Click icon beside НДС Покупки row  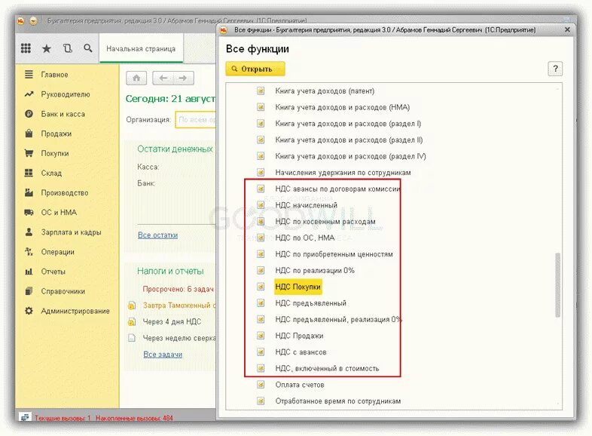click(261, 287)
